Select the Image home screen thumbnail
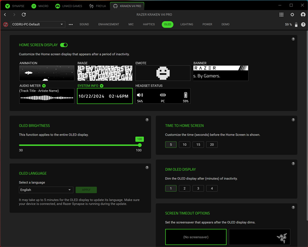This screenshot has height=247, width=308. click(x=105, y=73)
